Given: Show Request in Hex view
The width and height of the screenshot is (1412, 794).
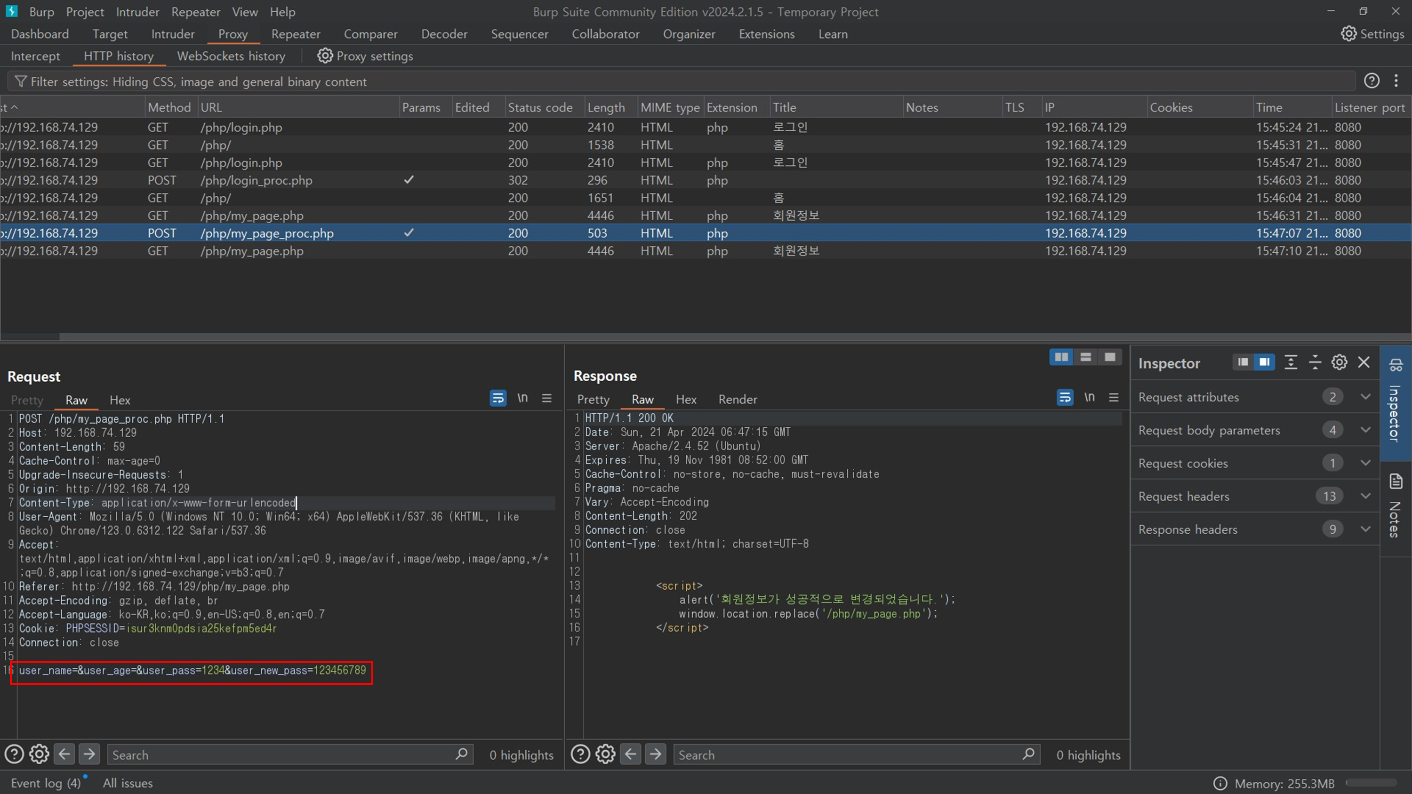Looking at the screenshot, I should 120,400.
